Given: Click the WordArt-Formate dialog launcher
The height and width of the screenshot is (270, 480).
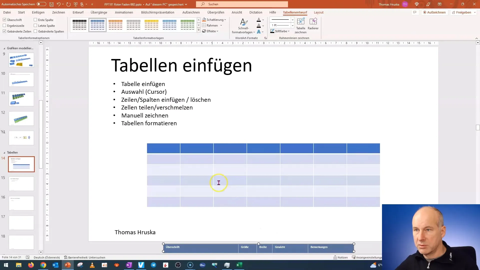Looking at the screenshot, I should point(265,38).
